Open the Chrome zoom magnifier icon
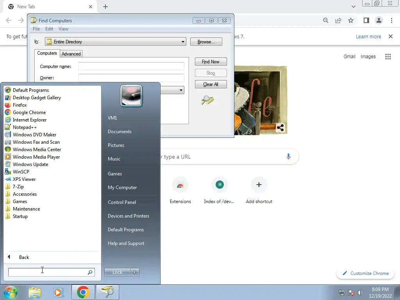400x300 pixels. 325,20
